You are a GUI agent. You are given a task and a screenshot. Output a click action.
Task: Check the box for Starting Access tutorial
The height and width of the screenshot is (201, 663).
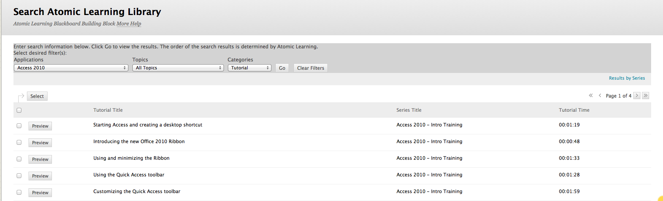(19, 126)
